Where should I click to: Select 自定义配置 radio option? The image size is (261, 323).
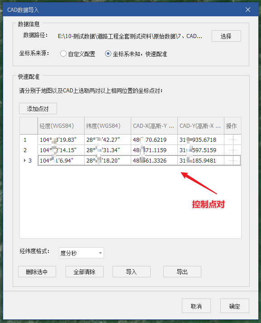pos(63,54)
